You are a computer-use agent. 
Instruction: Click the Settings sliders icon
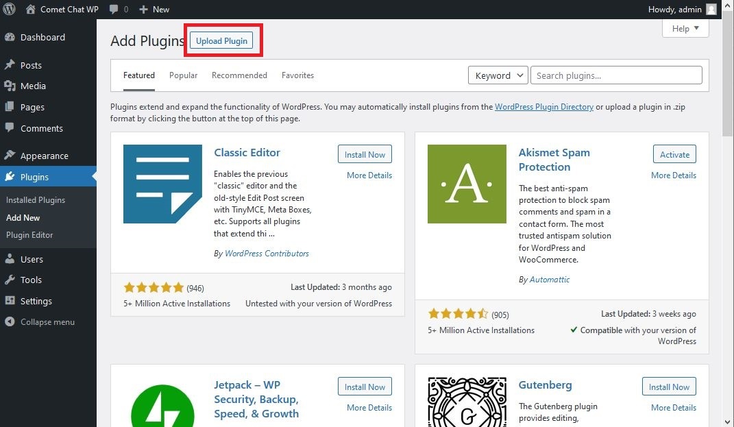point(10,301)
